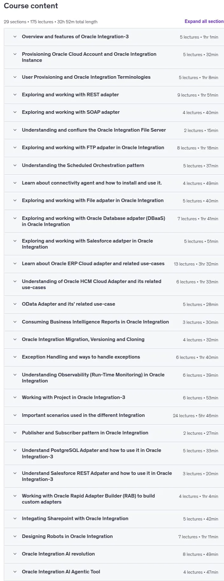
Task: Expand 'Designing Robots in Oracle Integration' chevron
Action: (15, 536)
